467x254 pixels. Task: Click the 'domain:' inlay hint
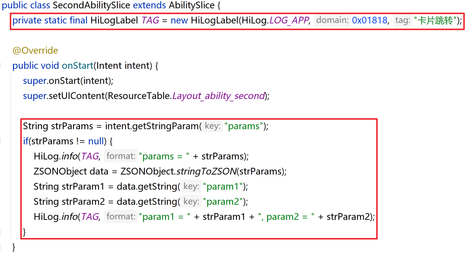point(332,20)
